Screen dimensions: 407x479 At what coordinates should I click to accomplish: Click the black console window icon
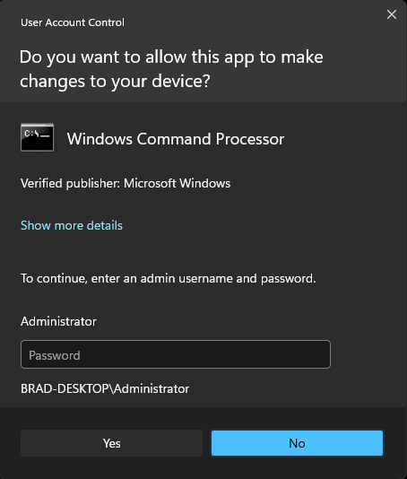tap(38, 137)
